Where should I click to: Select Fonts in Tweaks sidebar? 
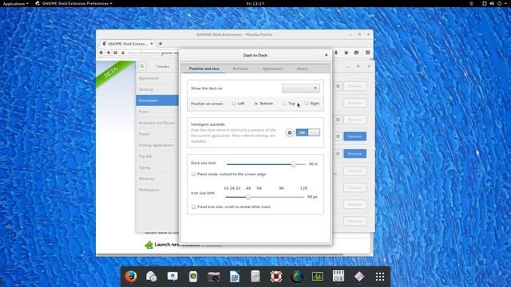pyautogui.click(x=157, y=112)
